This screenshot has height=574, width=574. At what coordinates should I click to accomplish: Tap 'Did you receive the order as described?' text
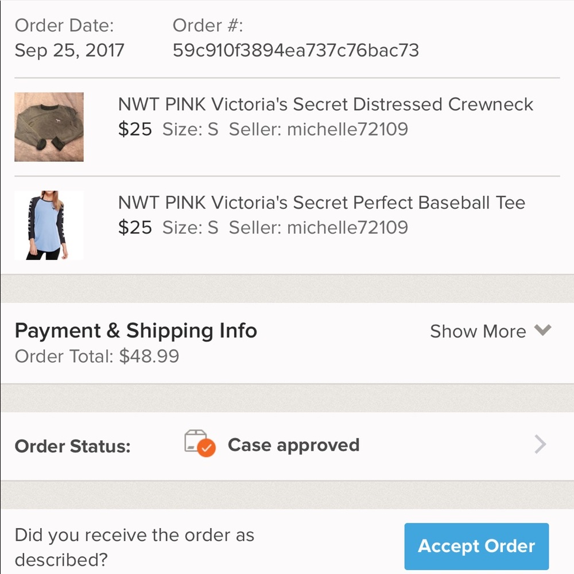point(134,547)
